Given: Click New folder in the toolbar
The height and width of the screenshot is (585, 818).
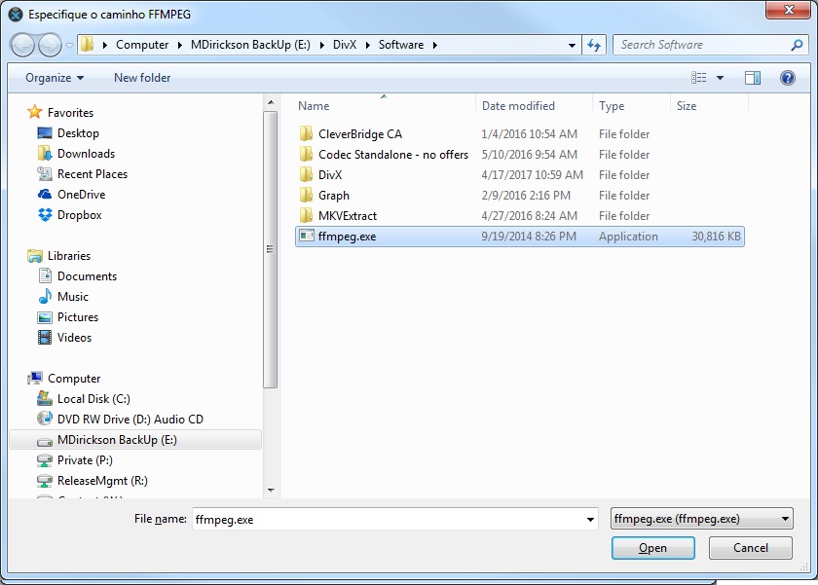Looking at the screenshot, I should pyautogui.click(x=142, y=78).
